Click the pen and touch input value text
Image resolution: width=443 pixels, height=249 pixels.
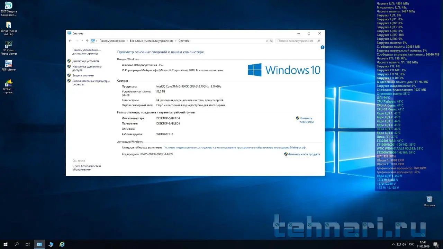(x=191, y=105)
